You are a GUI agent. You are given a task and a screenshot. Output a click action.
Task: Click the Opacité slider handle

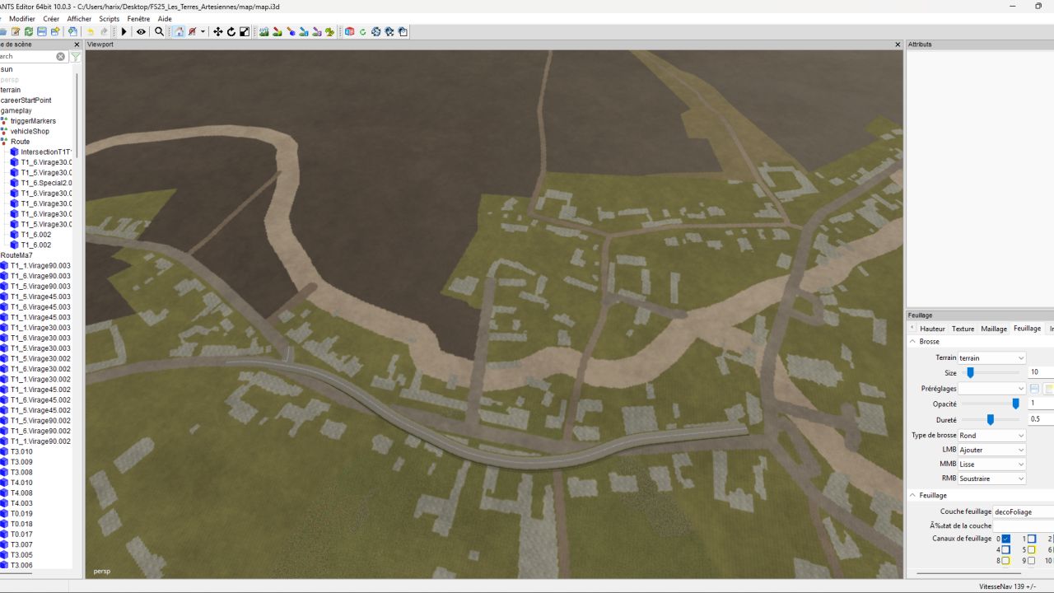click(x=1015, y=404)
